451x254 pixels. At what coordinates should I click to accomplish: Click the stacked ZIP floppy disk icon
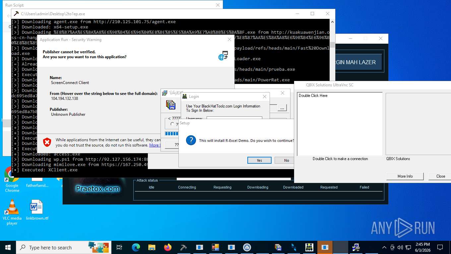[x=171, y=105]
